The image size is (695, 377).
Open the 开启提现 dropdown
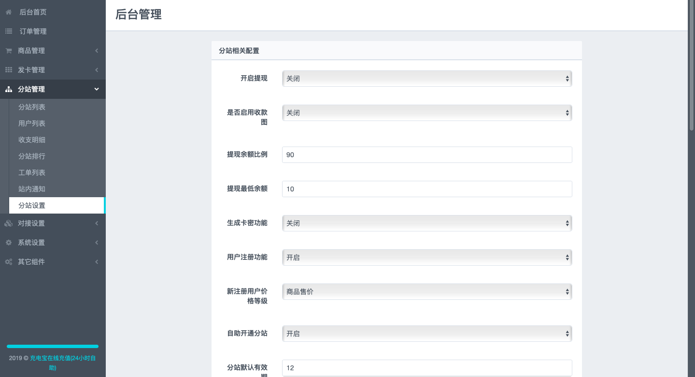coord(426,79)
